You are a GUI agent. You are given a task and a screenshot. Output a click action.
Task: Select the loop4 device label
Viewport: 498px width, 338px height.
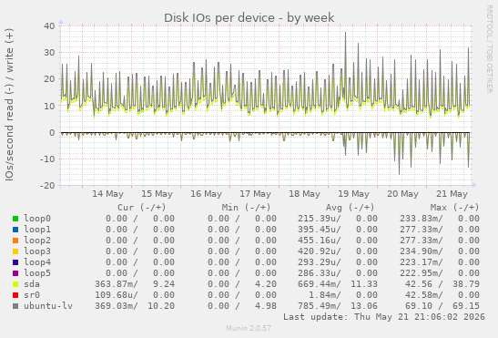[x=37, y=262]
